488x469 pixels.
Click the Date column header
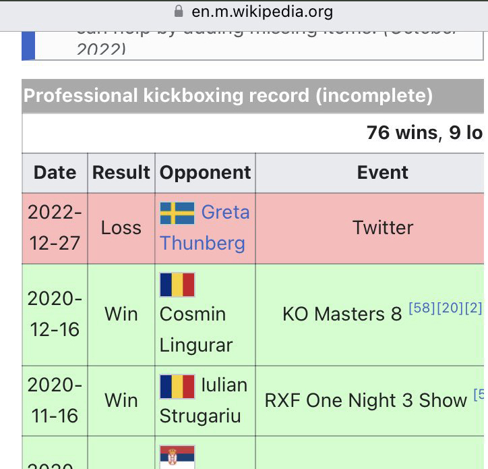[x=55, y=173]
